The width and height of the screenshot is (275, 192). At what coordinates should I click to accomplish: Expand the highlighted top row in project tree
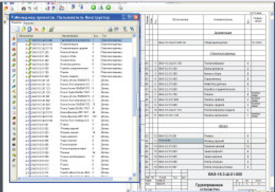tap(26, 40)
